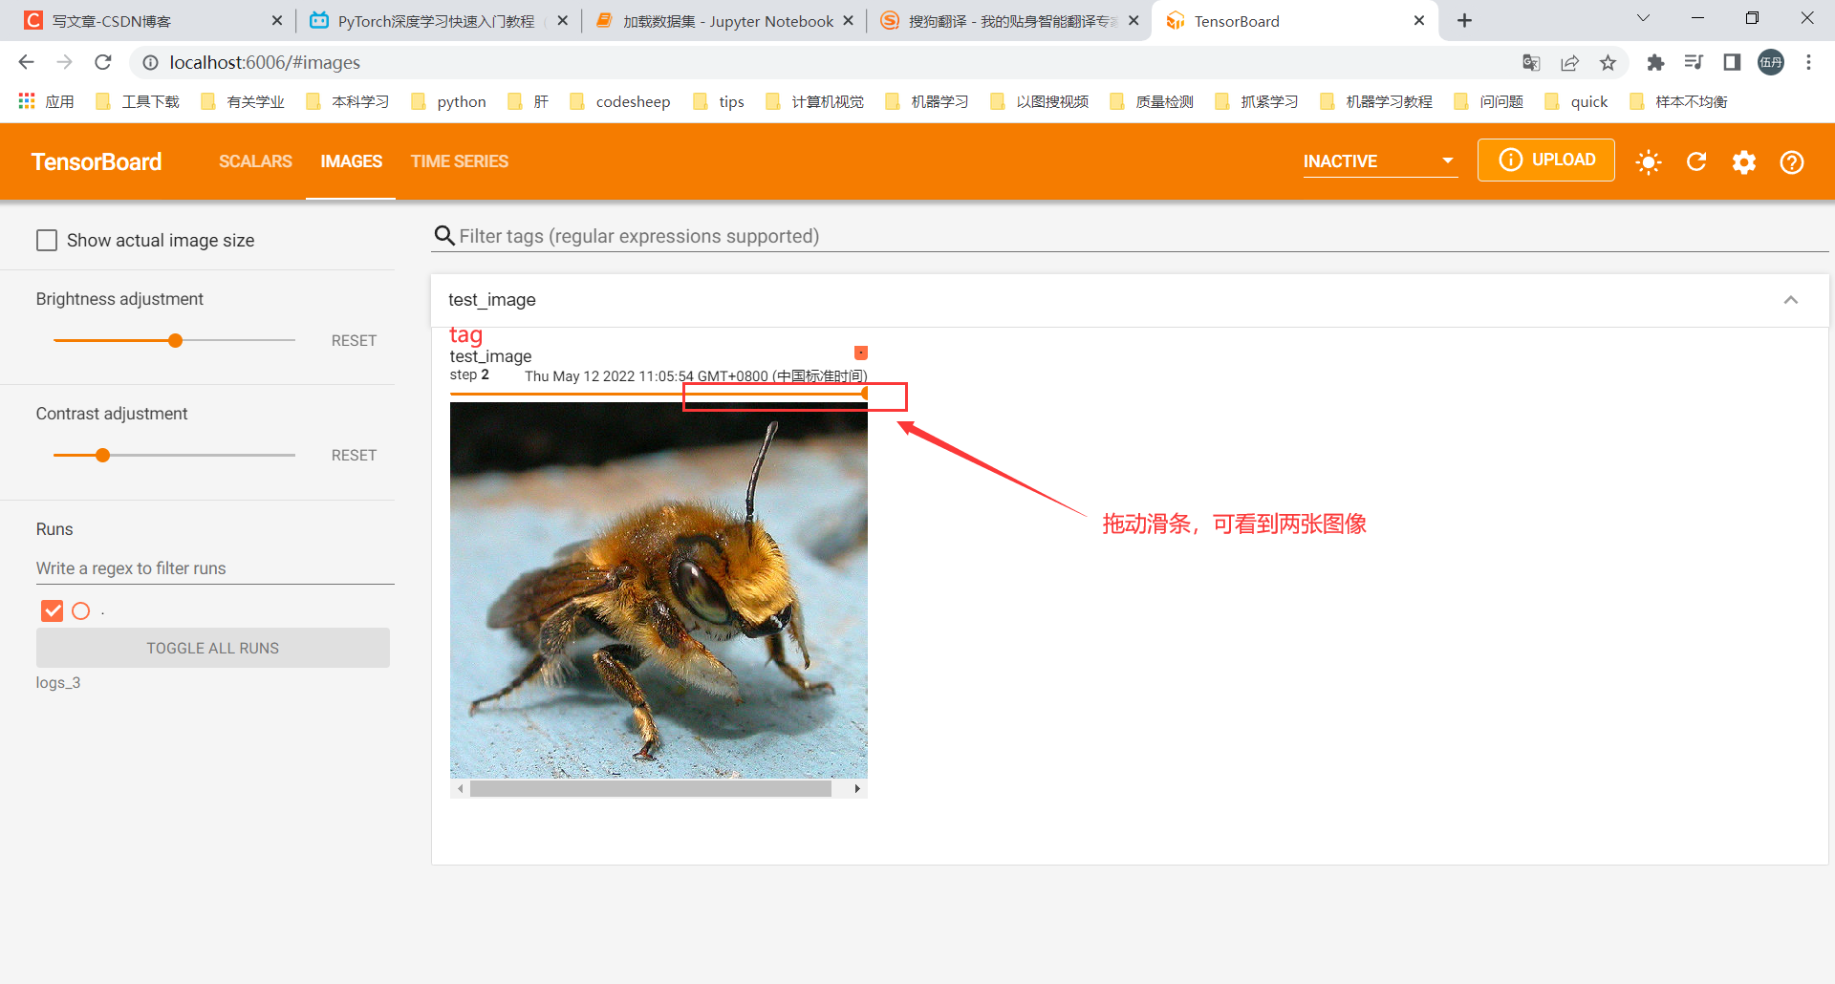Switch to the SCALARS tab
Screen dimensions: 1835x984
[255, 161]
